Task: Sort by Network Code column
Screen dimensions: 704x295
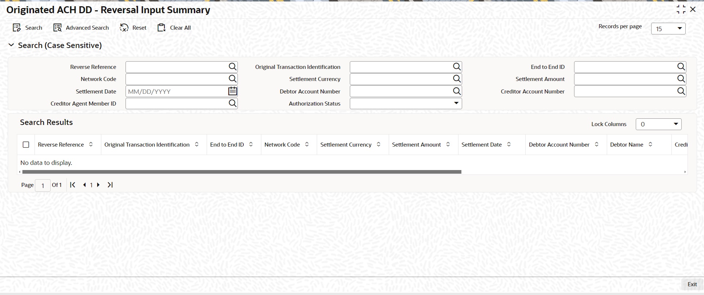Action: 307,144
